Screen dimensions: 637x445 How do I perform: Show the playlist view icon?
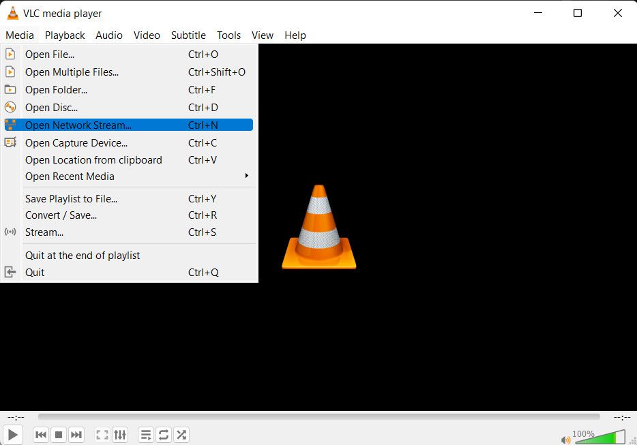(146, 434)
